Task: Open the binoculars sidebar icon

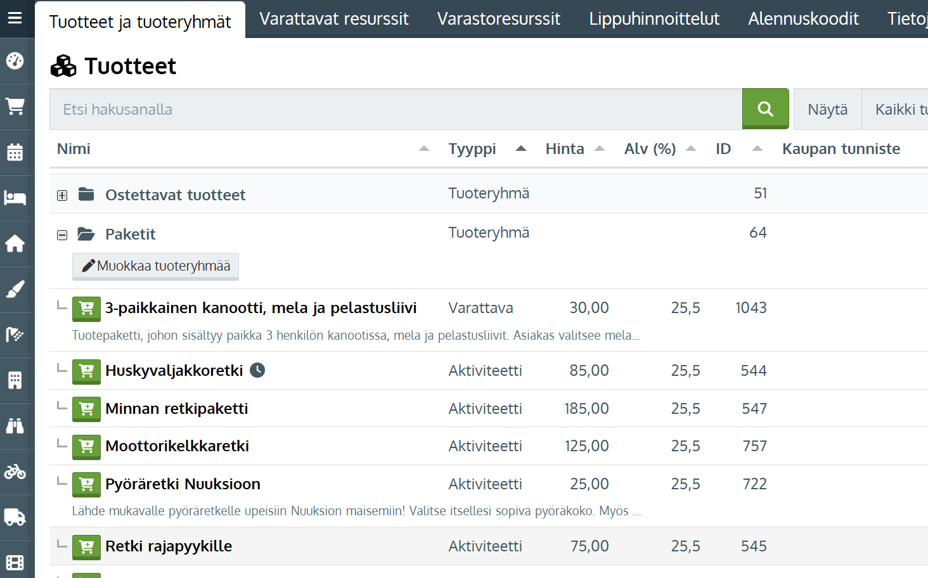Action: coord(15,426)
